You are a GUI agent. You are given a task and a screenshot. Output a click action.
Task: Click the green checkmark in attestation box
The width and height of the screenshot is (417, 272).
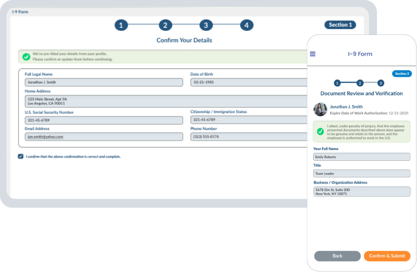click(320, 131)
